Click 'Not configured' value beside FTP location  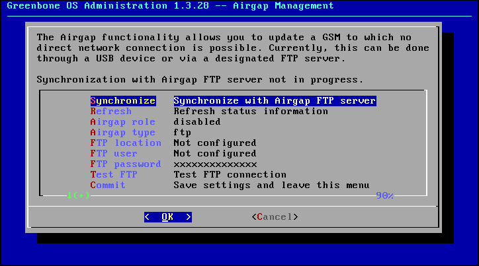(x=215, y=143)
